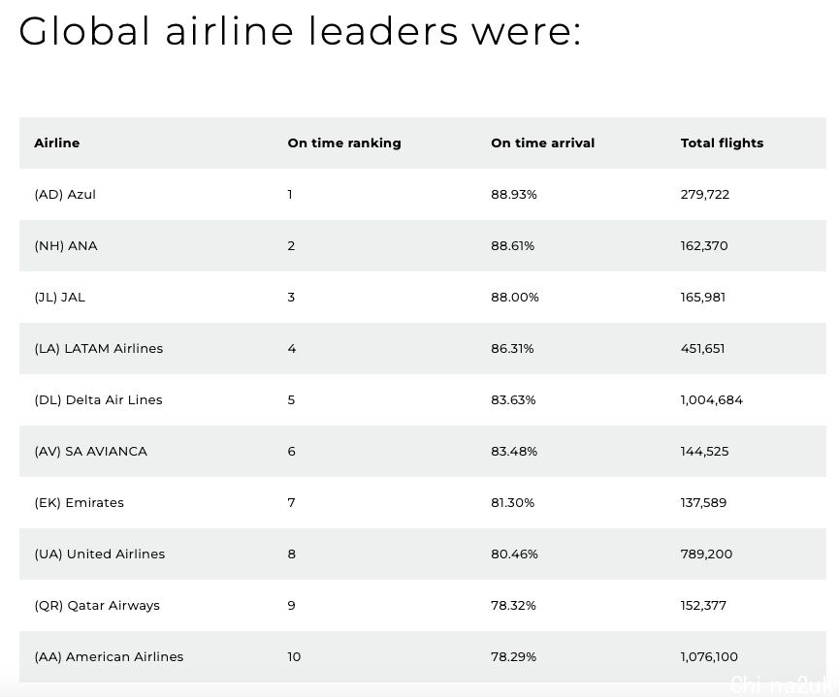The width and height of the screenshot is (839, 697).
Task: Select the (UA) United Airlines cell
Action: pos(100,554)
